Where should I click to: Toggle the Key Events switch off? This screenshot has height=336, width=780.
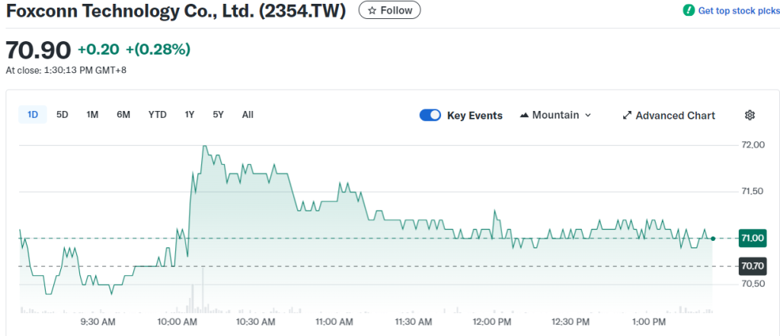[430, 115]
